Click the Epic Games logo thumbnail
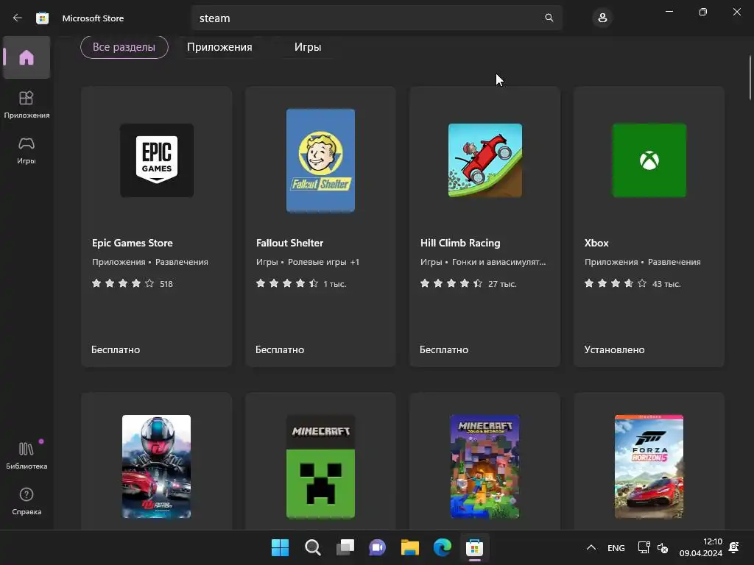The width and height of the screenshot is (754, 565). point(157,160)
